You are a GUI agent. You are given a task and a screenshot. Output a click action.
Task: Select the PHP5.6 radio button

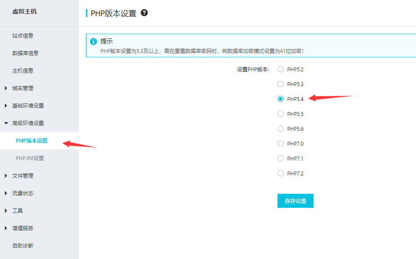tap(281, 129)
